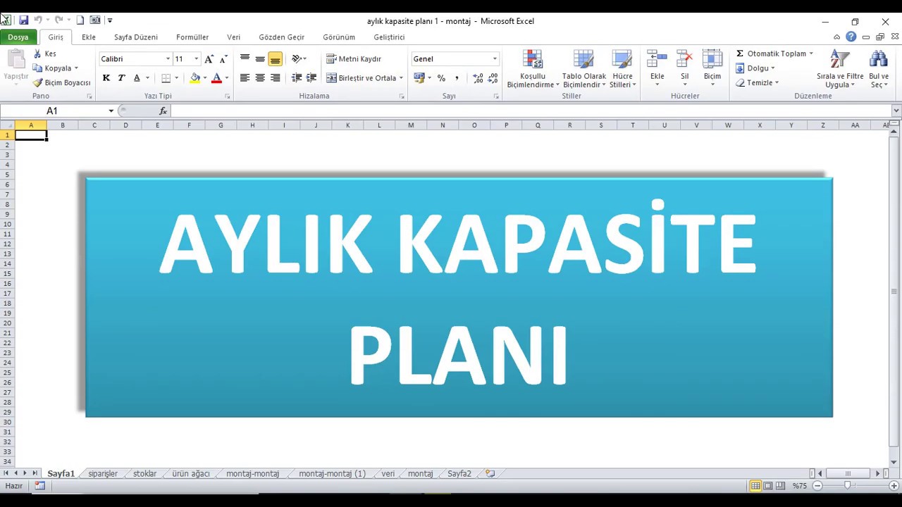Toggle italic T formatting
Viewport: 902px width, 507px height.
[x=121, y=78]
